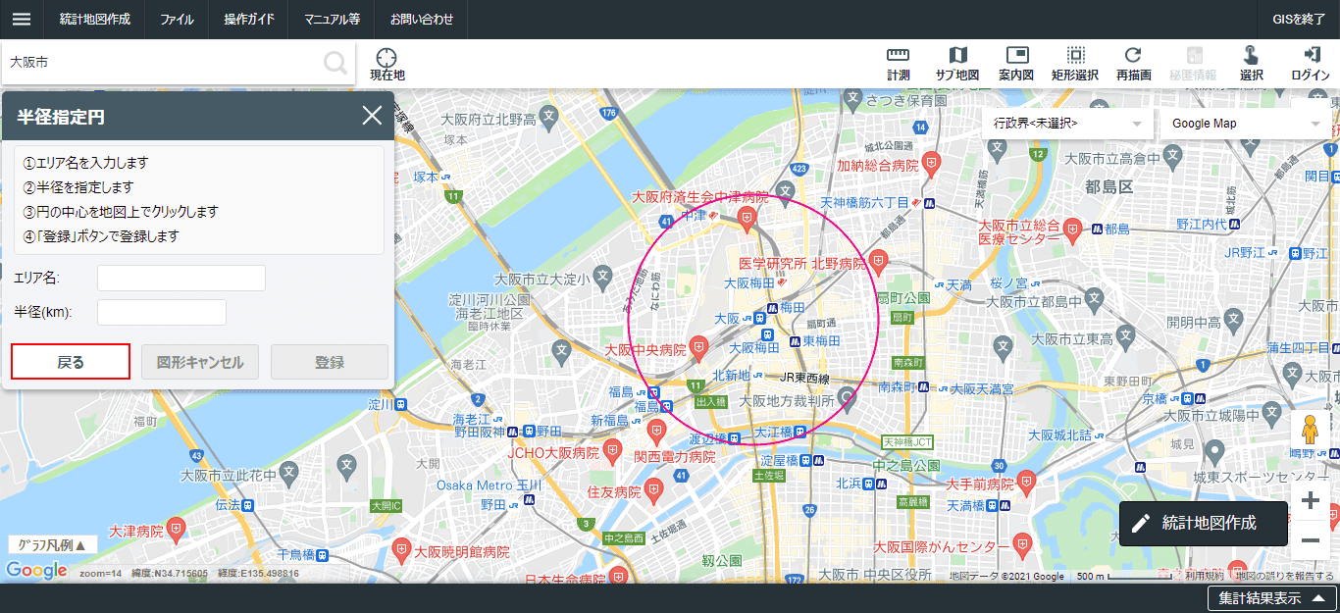The image size is (1340, 613).
Task: Click the 新福島 station label
Action: (x=609, y=420)
